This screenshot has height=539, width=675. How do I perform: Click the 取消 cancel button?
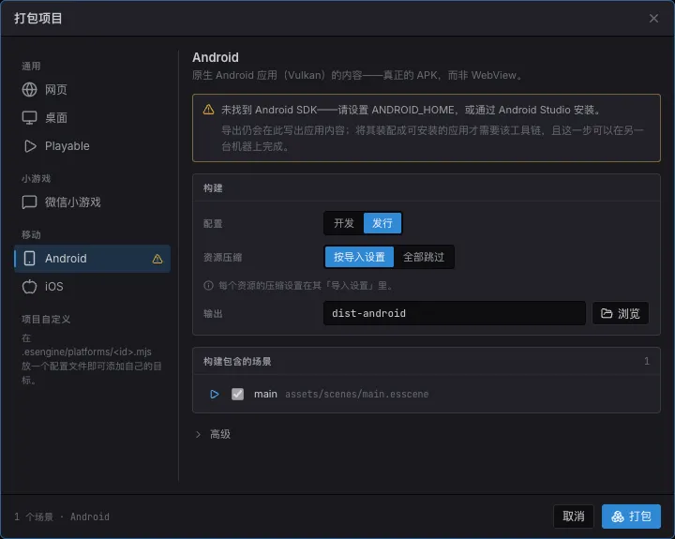click(x=574, y=517)
